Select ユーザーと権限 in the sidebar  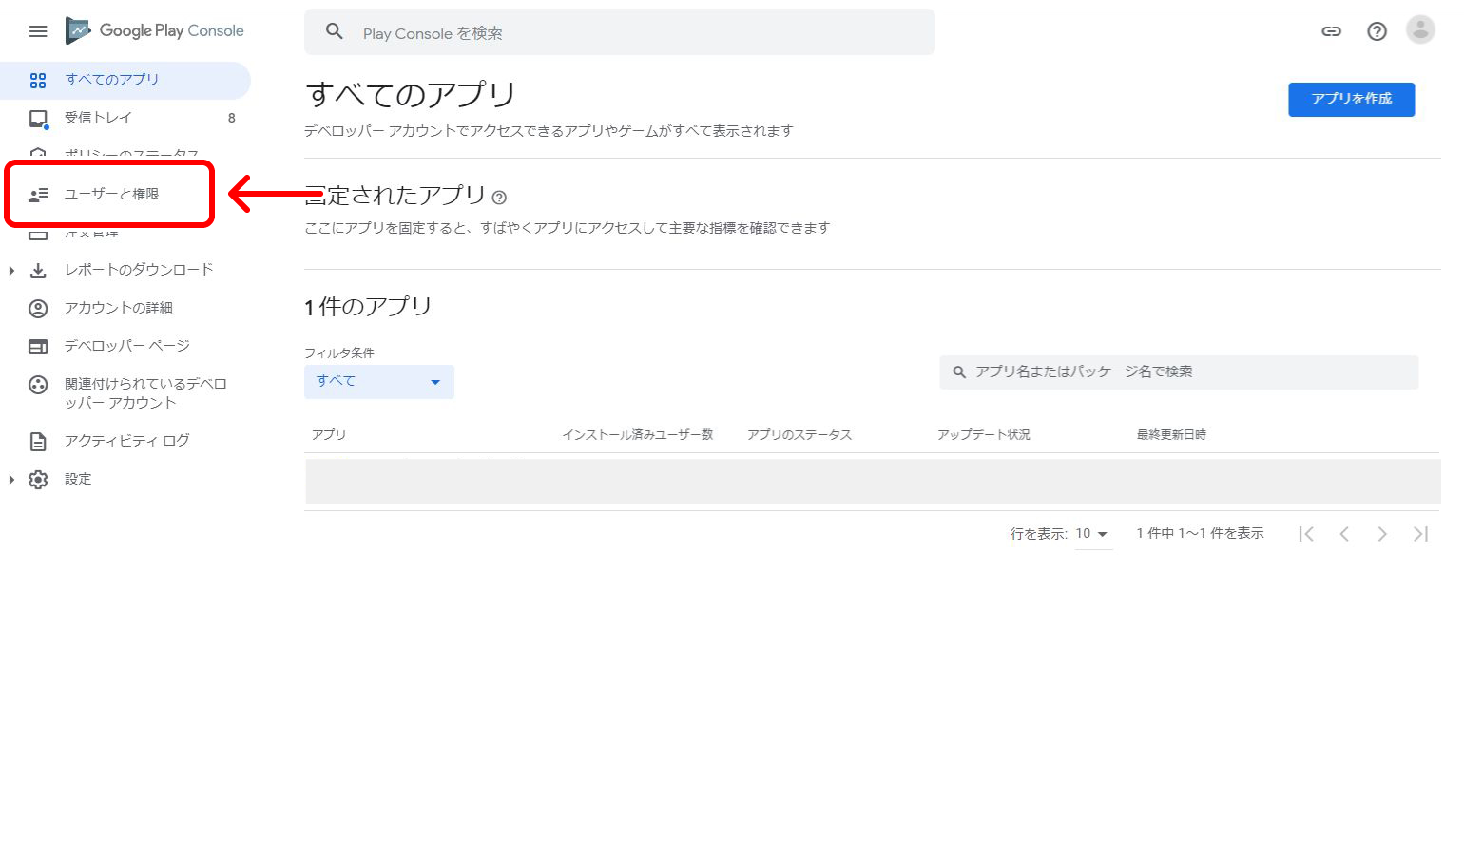click(x=111, y=194)
